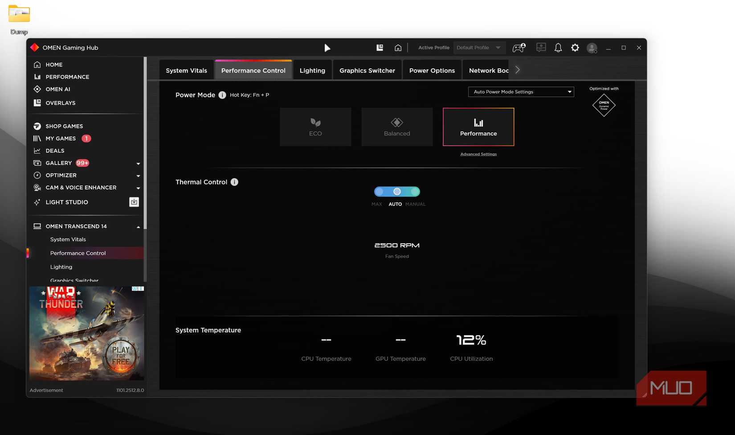
Task: Open Advanced Settings under Performance mode
Action: [x=478, y=154]
